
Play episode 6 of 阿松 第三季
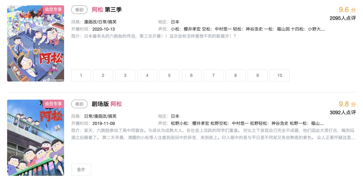click(x=191, y=76)
